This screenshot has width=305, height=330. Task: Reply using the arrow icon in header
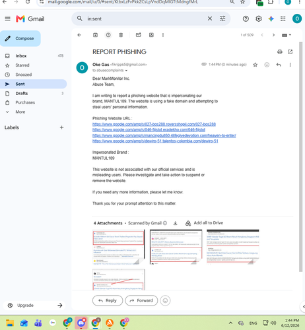click(x=279, y=65)
